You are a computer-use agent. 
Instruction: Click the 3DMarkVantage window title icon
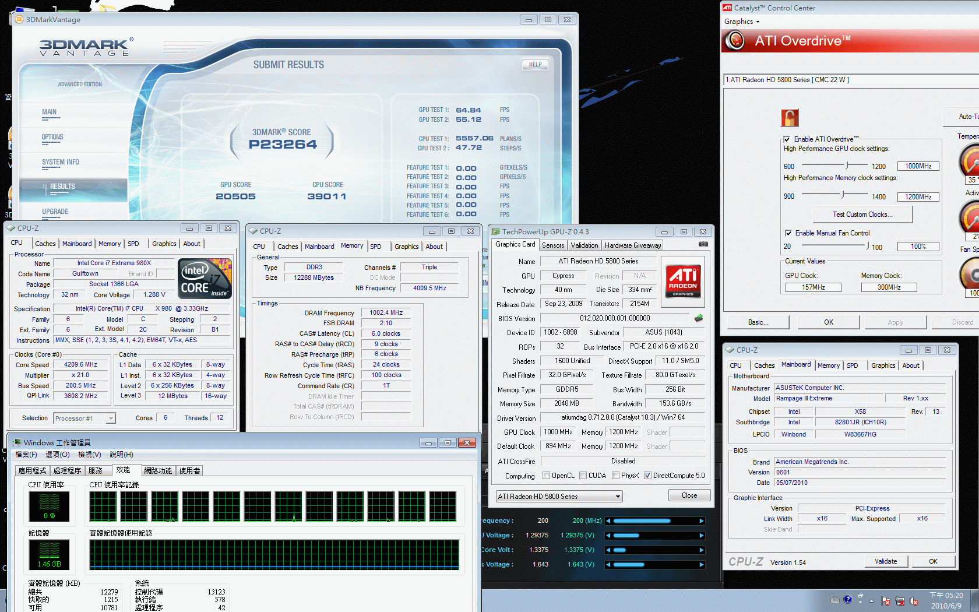coord(19,19)
